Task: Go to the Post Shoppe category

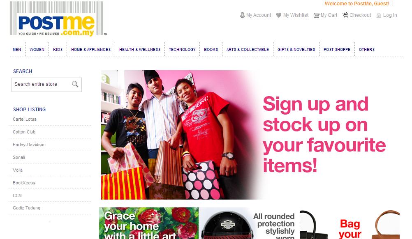Action: point(337,49)
